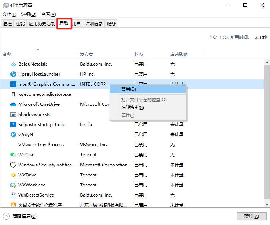Choose 在线搜索(S) in the context menu
270x225 pixels.
pyautogui.click(x=148, y=108)
